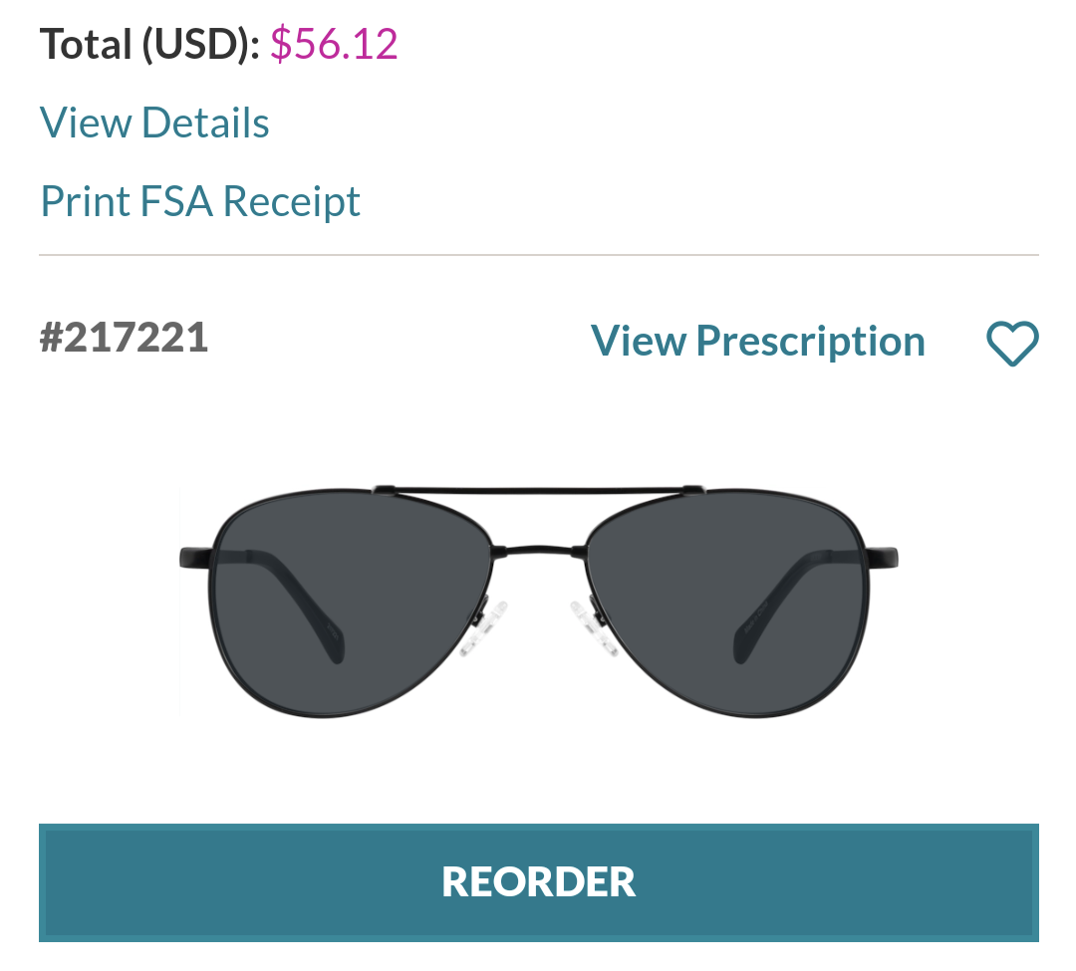Click the nose bridge between the lenses
The height and width of the screenshot is (971, 1076).
pyautogui.click(x=538, y=550)
